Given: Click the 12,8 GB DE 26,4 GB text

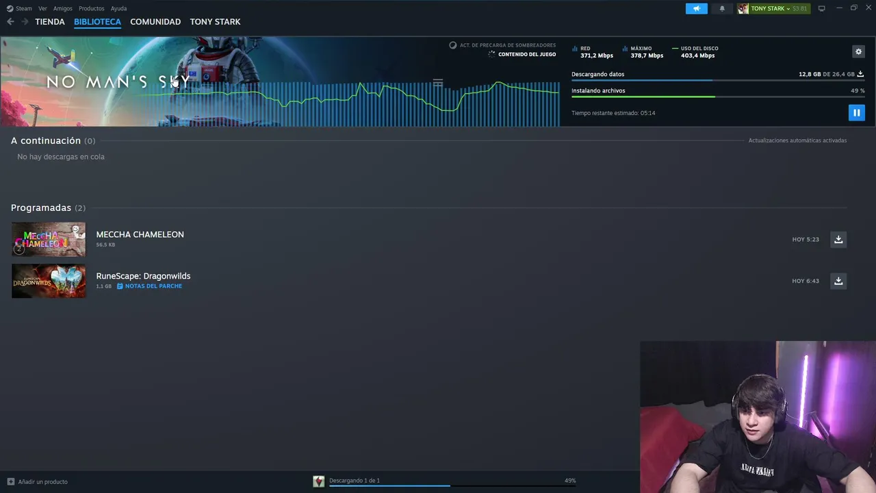Looking at the screenshot, I should click(827, 74).
